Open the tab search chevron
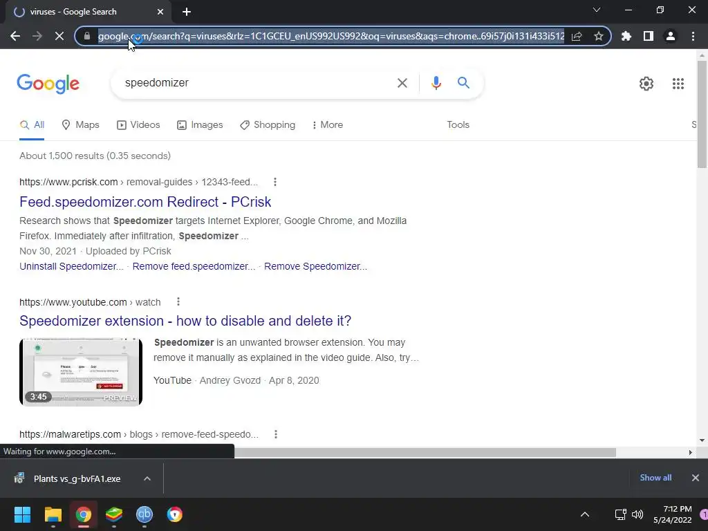 click(x=597, y=10)
